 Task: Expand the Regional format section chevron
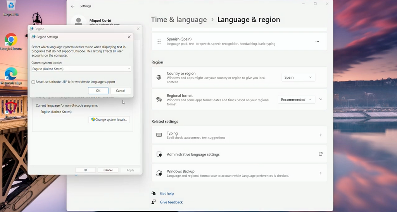tap(321, 100)
